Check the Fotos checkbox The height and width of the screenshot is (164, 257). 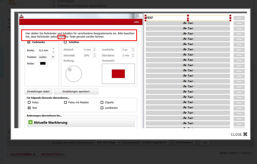click(x=29, y=102)
